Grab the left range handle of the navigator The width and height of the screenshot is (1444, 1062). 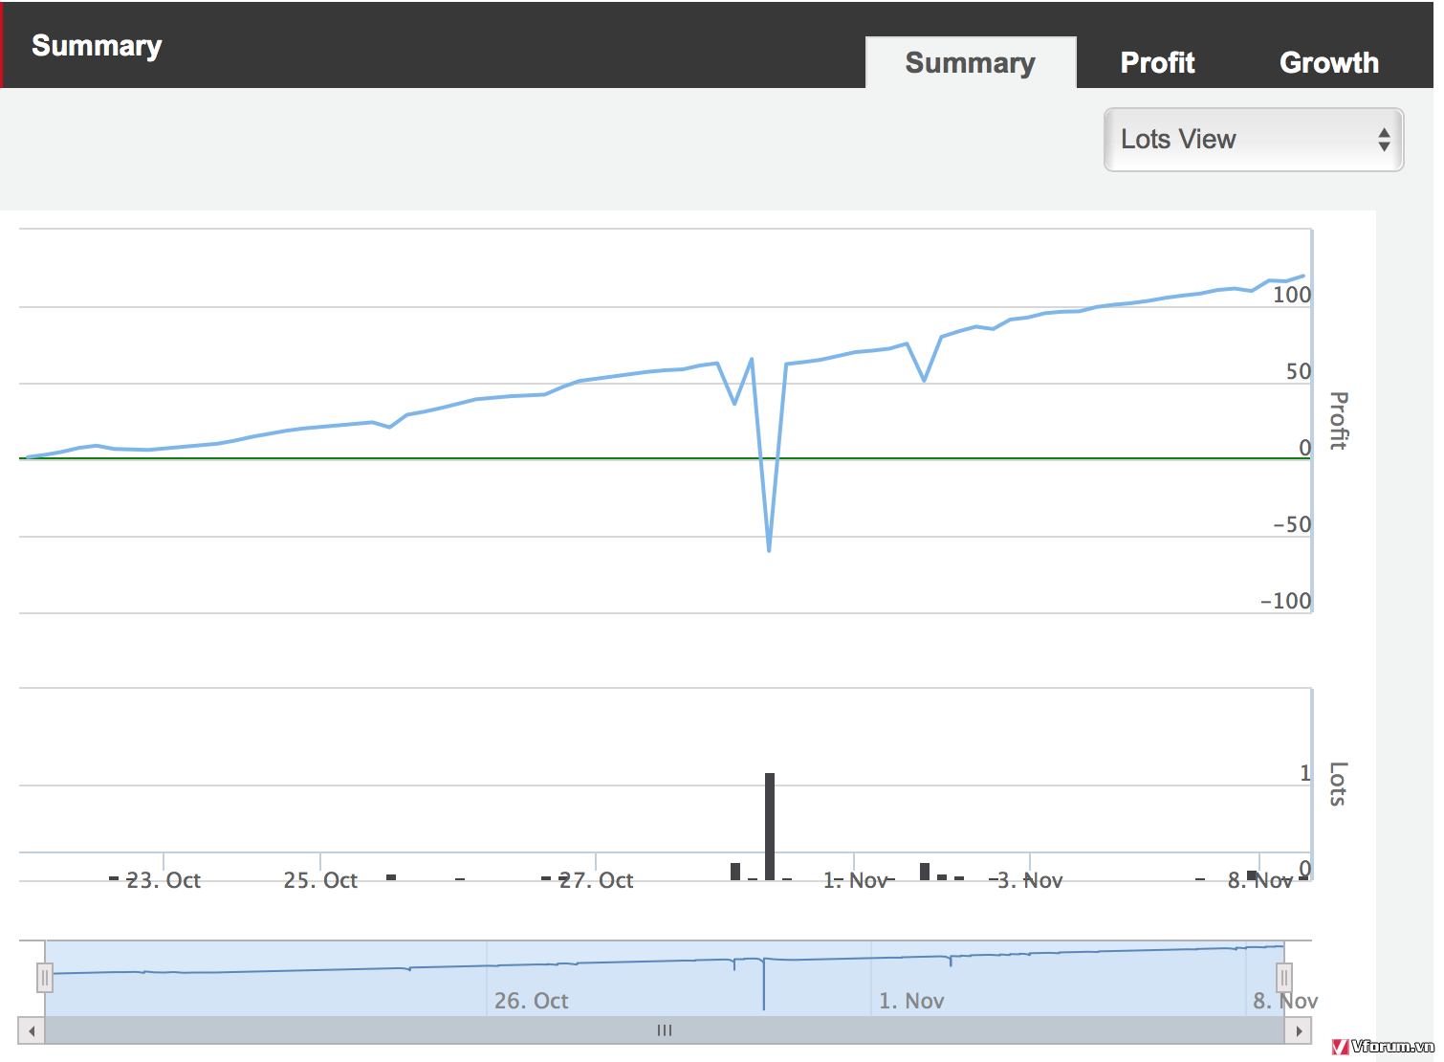click(x=45, y=978)
